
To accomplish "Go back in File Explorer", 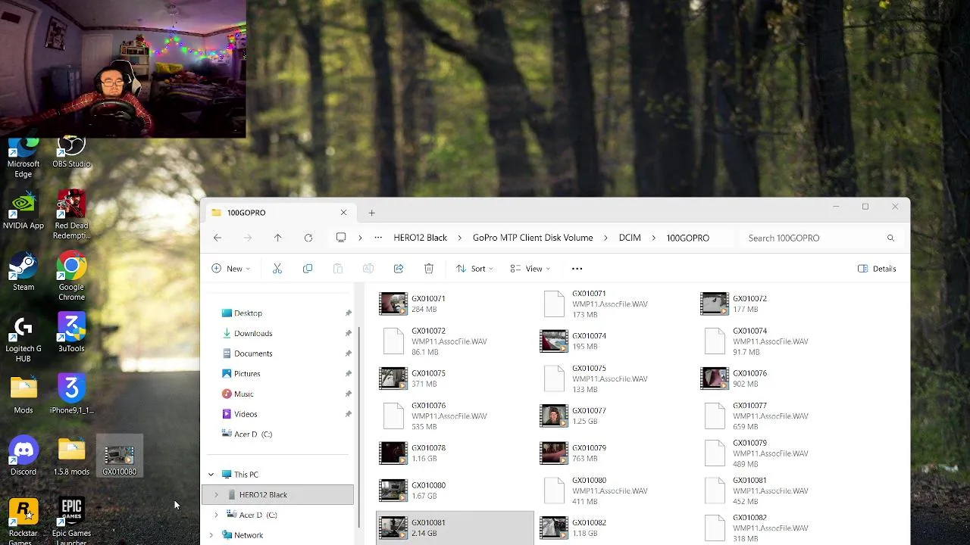I will coord(217,238).
